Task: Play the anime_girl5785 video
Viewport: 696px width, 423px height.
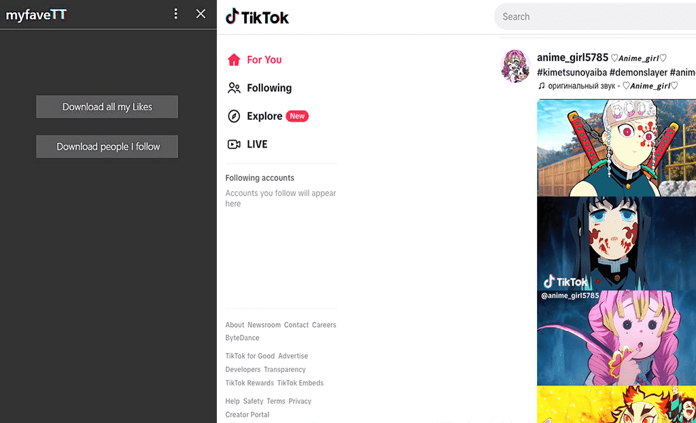Action: click(x=616, y=261)
